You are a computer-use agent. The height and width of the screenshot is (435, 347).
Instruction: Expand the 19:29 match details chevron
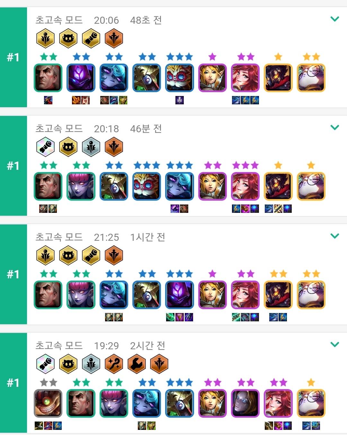(335, 345)
